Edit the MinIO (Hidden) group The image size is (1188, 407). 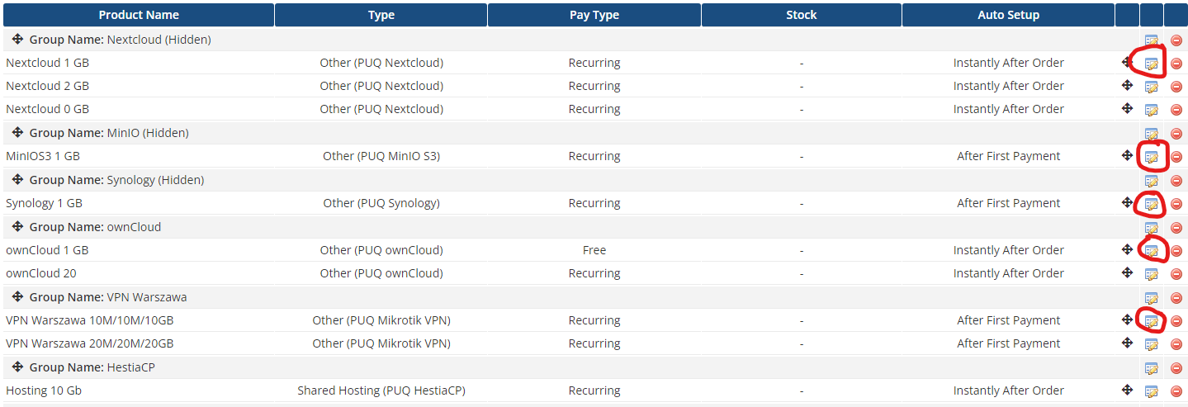click(x=1151, y=133)
